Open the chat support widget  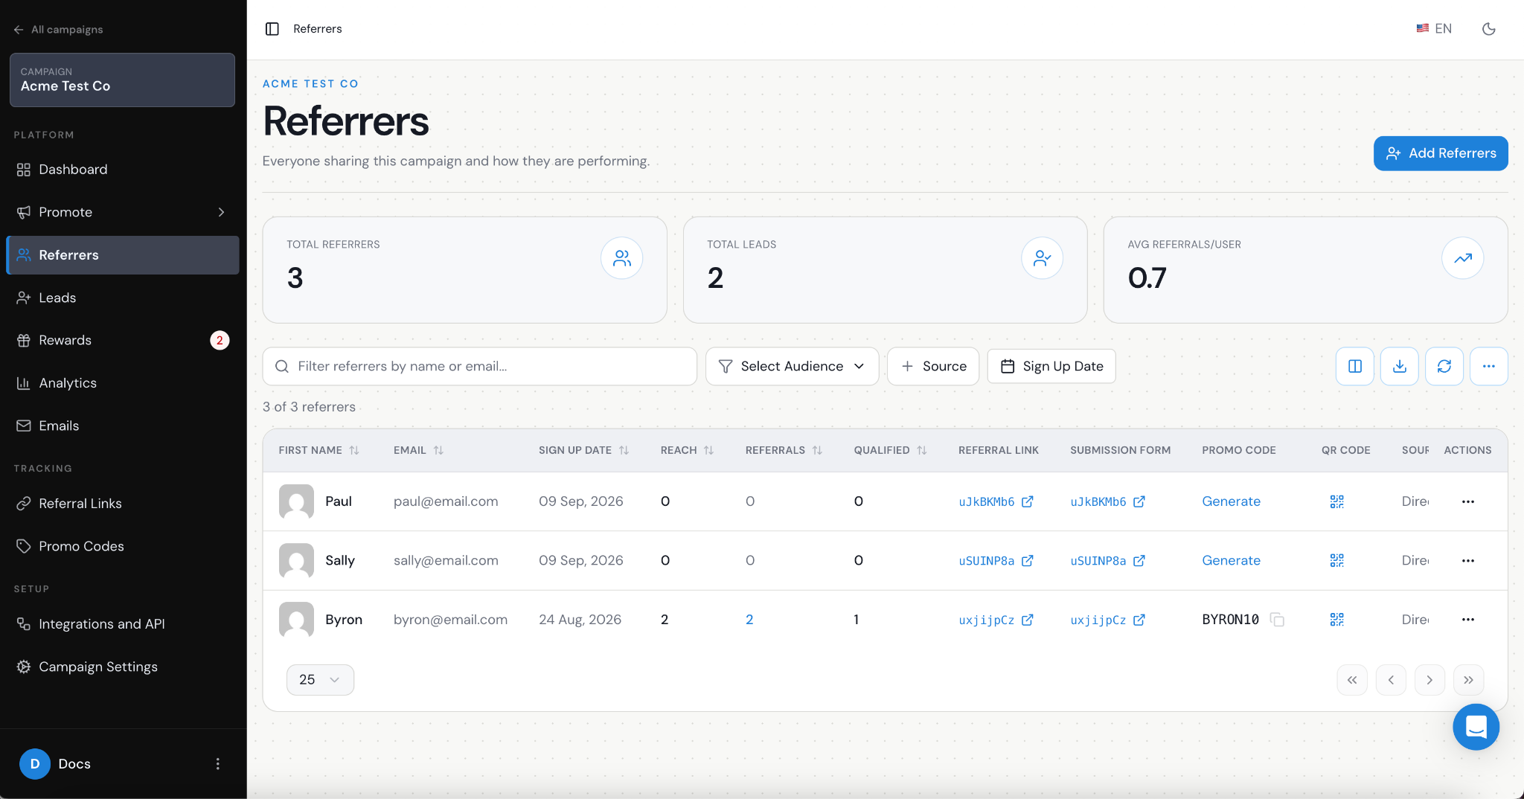(x=1476, y=727)
